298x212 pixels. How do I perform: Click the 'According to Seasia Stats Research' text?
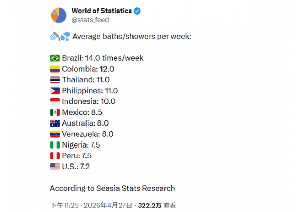tap(112, 188)
